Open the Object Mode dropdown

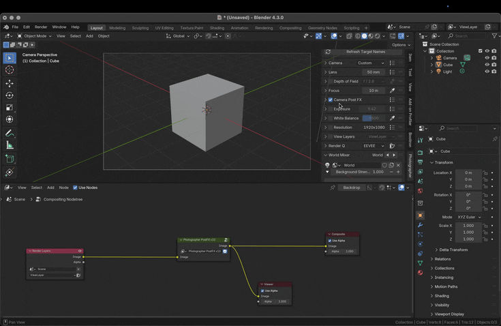click(34, 36)
